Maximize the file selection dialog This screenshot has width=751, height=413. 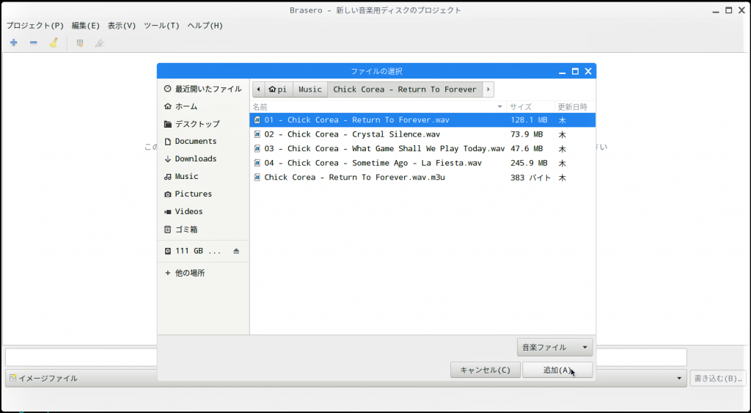pyautogui.click(x=575, y=71)
